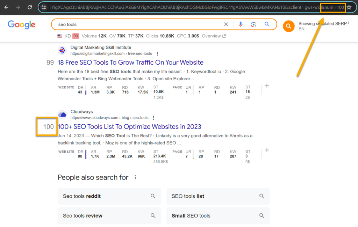Viewport: 358px width, 227px height.
Task: Click the Cloudways site favicon
Action: [x=62, y=114]
